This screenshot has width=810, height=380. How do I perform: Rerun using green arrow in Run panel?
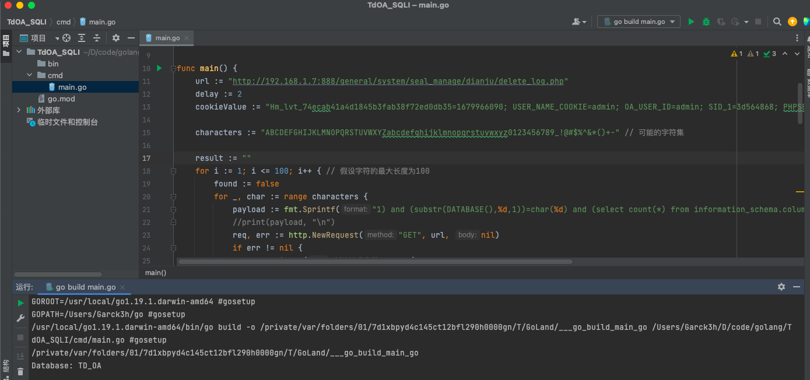(x=20, y=303)
